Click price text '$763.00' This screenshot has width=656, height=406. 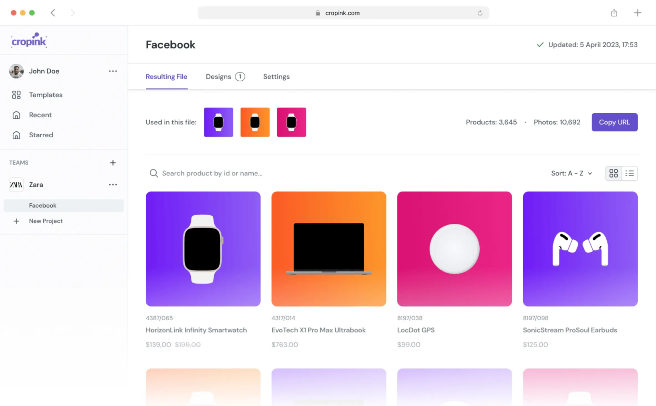[x=285, y=345]
